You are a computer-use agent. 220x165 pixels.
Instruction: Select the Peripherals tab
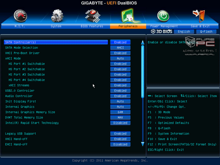pyautogui.click(x=128, y=26)
